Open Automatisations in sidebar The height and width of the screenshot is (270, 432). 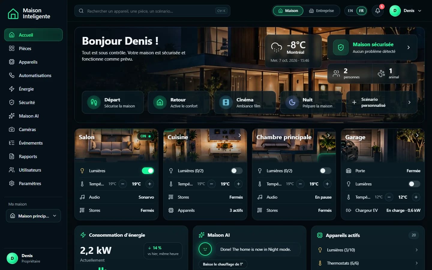pyautogui.click(x=33, y=75)
